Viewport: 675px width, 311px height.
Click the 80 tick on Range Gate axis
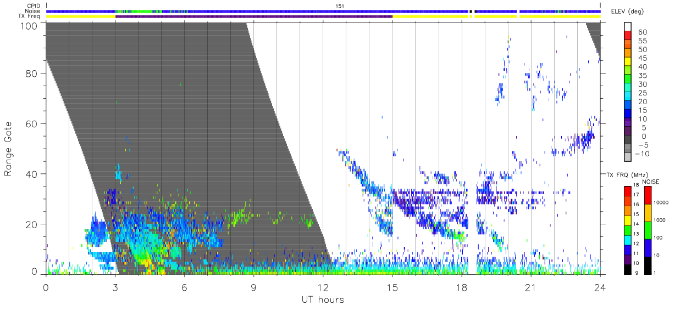[32, 73]
